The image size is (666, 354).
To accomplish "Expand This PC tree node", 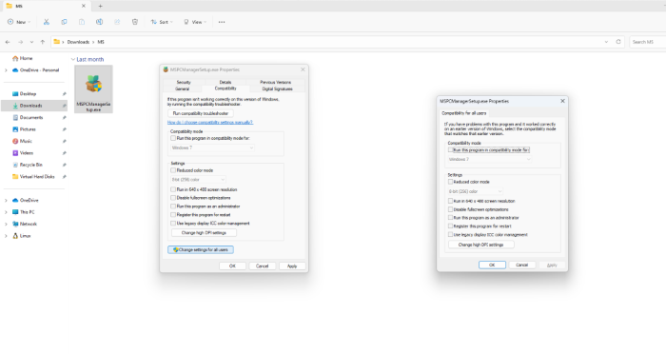I will click(6, 212).
